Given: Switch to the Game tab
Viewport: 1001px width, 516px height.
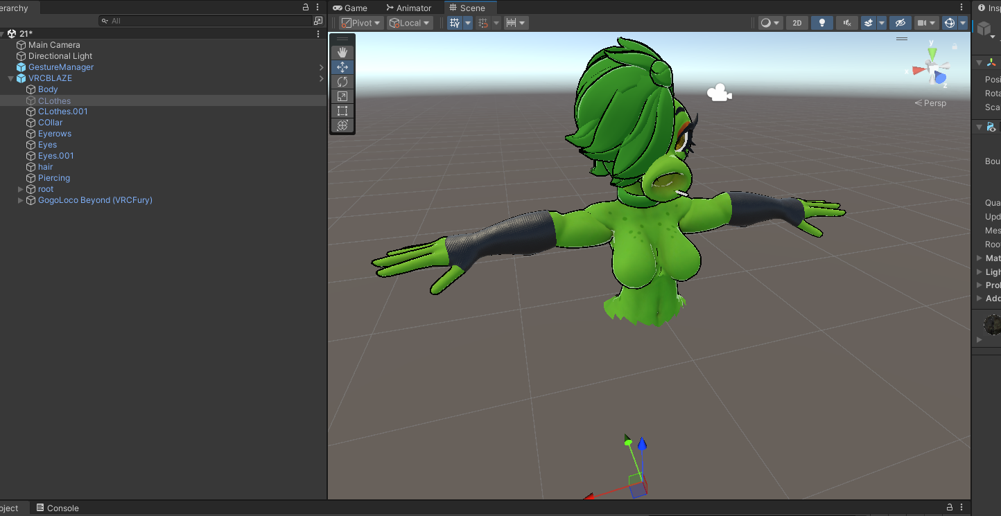Looking at the screenshot, I should point(350,8).
